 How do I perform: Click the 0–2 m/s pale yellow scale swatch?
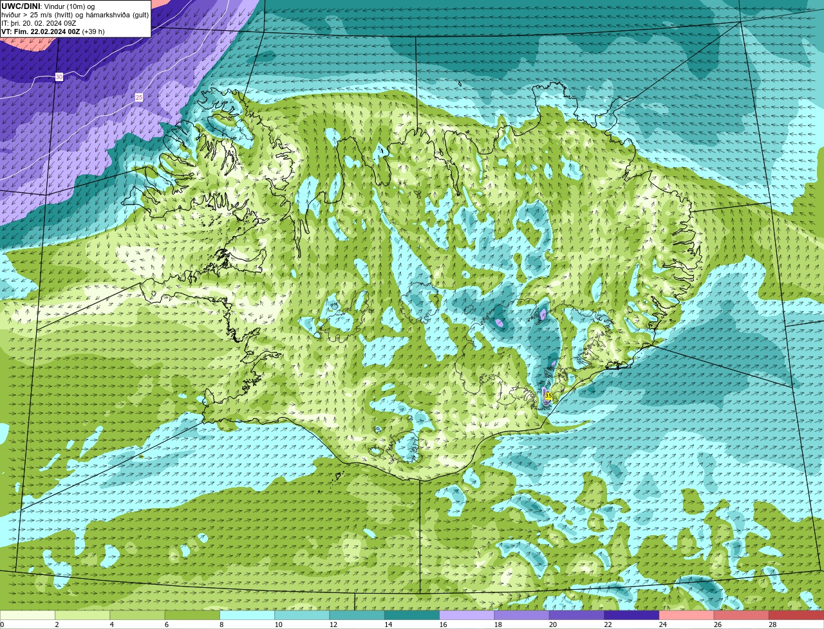pos(28,615)
